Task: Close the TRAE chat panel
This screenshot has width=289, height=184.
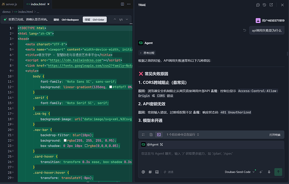Action: (282, 5)
